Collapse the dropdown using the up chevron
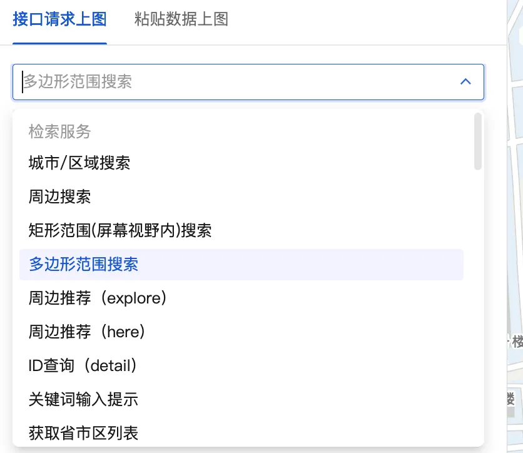The image size is (523, 453). (465, 82)
